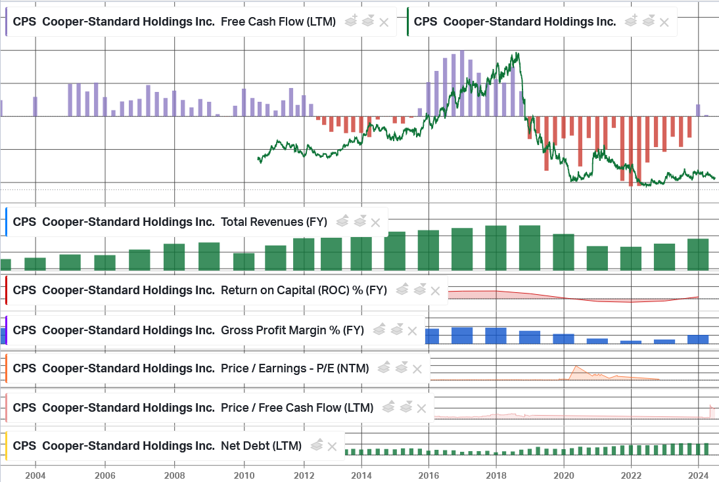Move Total Revenues (FY) up a pane
719x482 pixels.
coord(342,221)
